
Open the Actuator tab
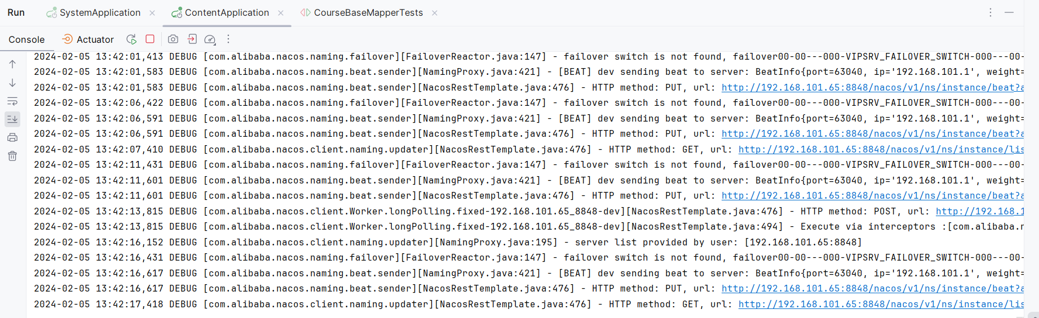(88, 39)
